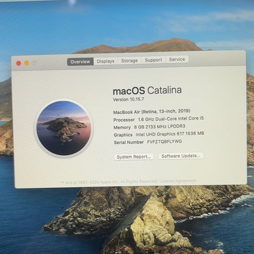Close the About This Mac window
This screenshot has height=254, width=254.
click(x=19, y=64)
